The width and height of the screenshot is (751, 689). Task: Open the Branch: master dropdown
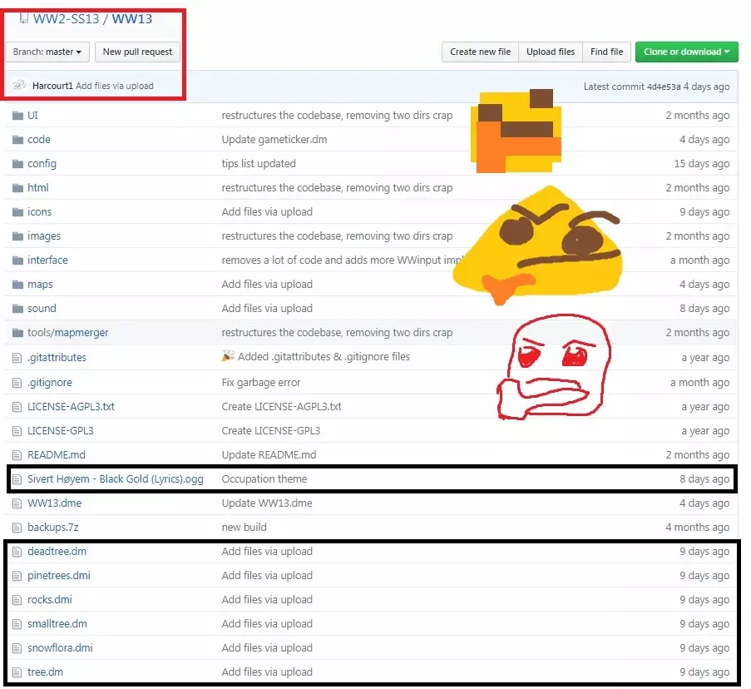(47, 52)
